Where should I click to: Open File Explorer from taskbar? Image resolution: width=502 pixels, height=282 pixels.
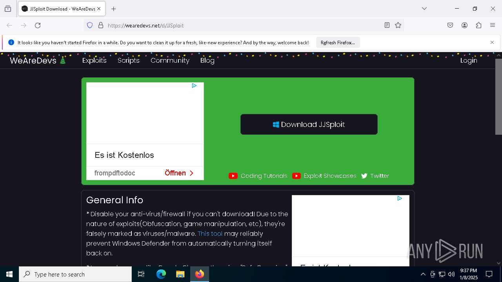click(180, 274)
